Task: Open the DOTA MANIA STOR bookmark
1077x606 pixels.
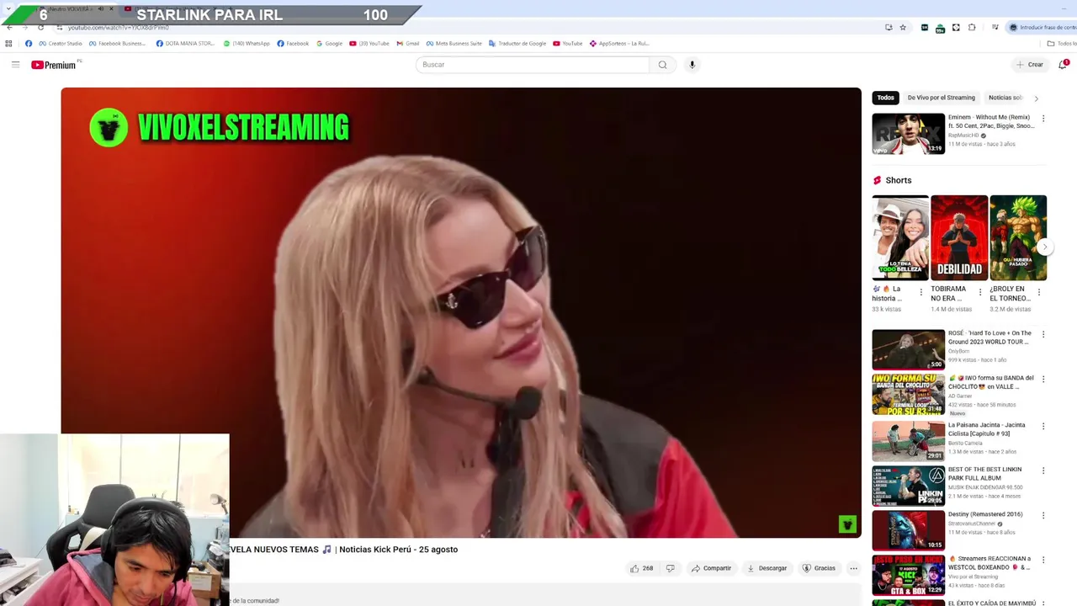Action: (185, 44)
